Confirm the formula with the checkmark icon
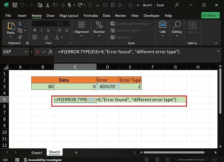This screenshot has width=224, height=162. (x=44, y=52)
